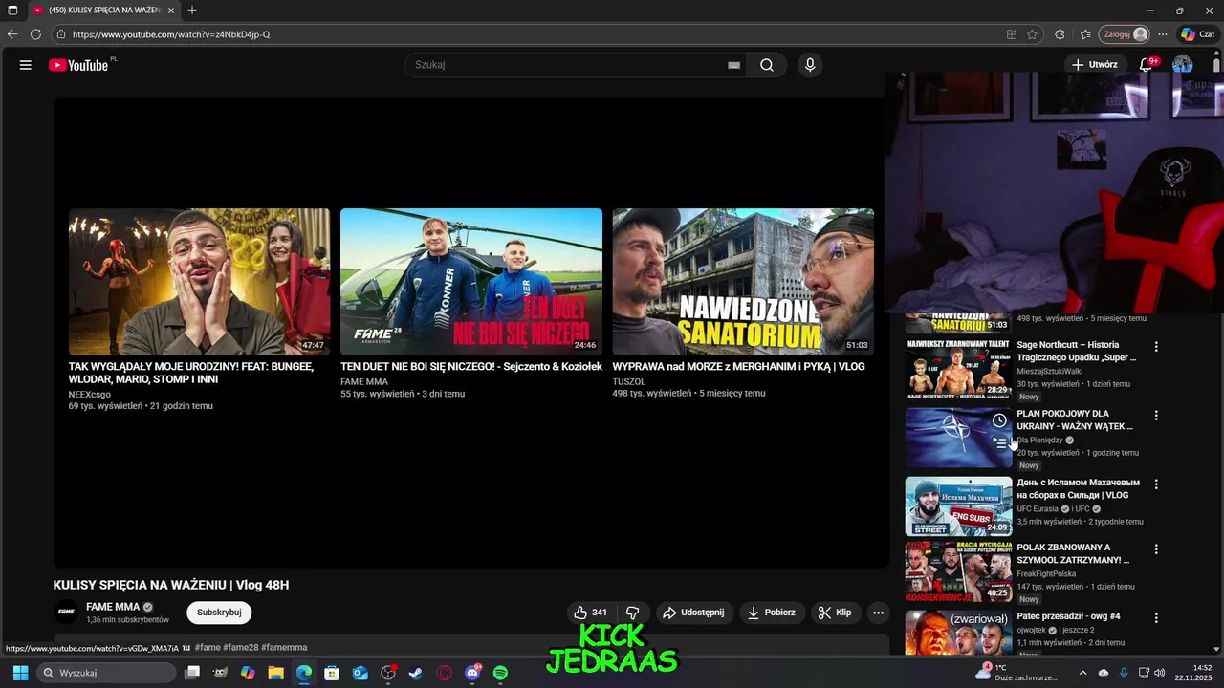Subscribe to FAME MMA via Subskrybuj
The width and height of the screenshot is (1224, 688).
click(x=219, y=613)
